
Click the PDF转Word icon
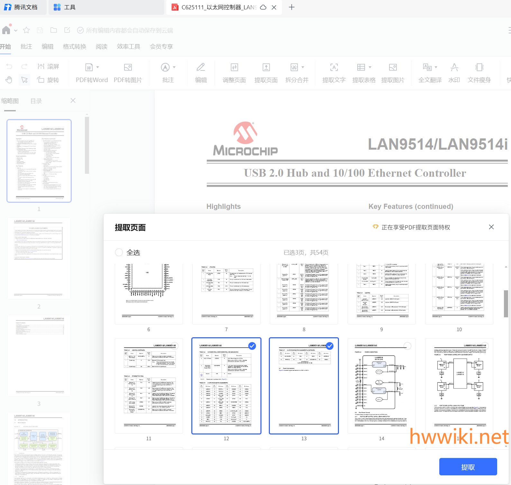[89, 68]
